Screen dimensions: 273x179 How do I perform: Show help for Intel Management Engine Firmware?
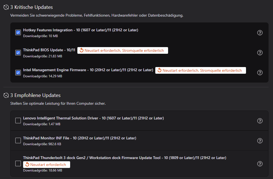[260, 73]
